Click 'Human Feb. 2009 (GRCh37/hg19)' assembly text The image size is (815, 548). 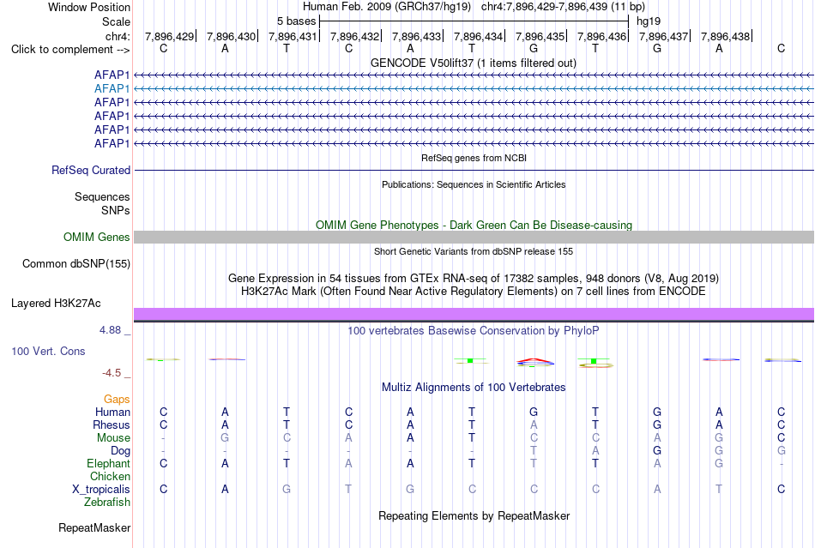click(x=387, y=7)
